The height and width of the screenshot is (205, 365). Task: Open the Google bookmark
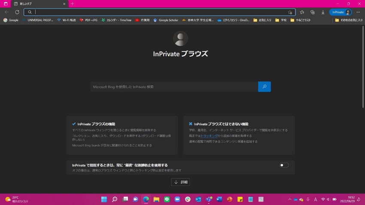[11, 20]
